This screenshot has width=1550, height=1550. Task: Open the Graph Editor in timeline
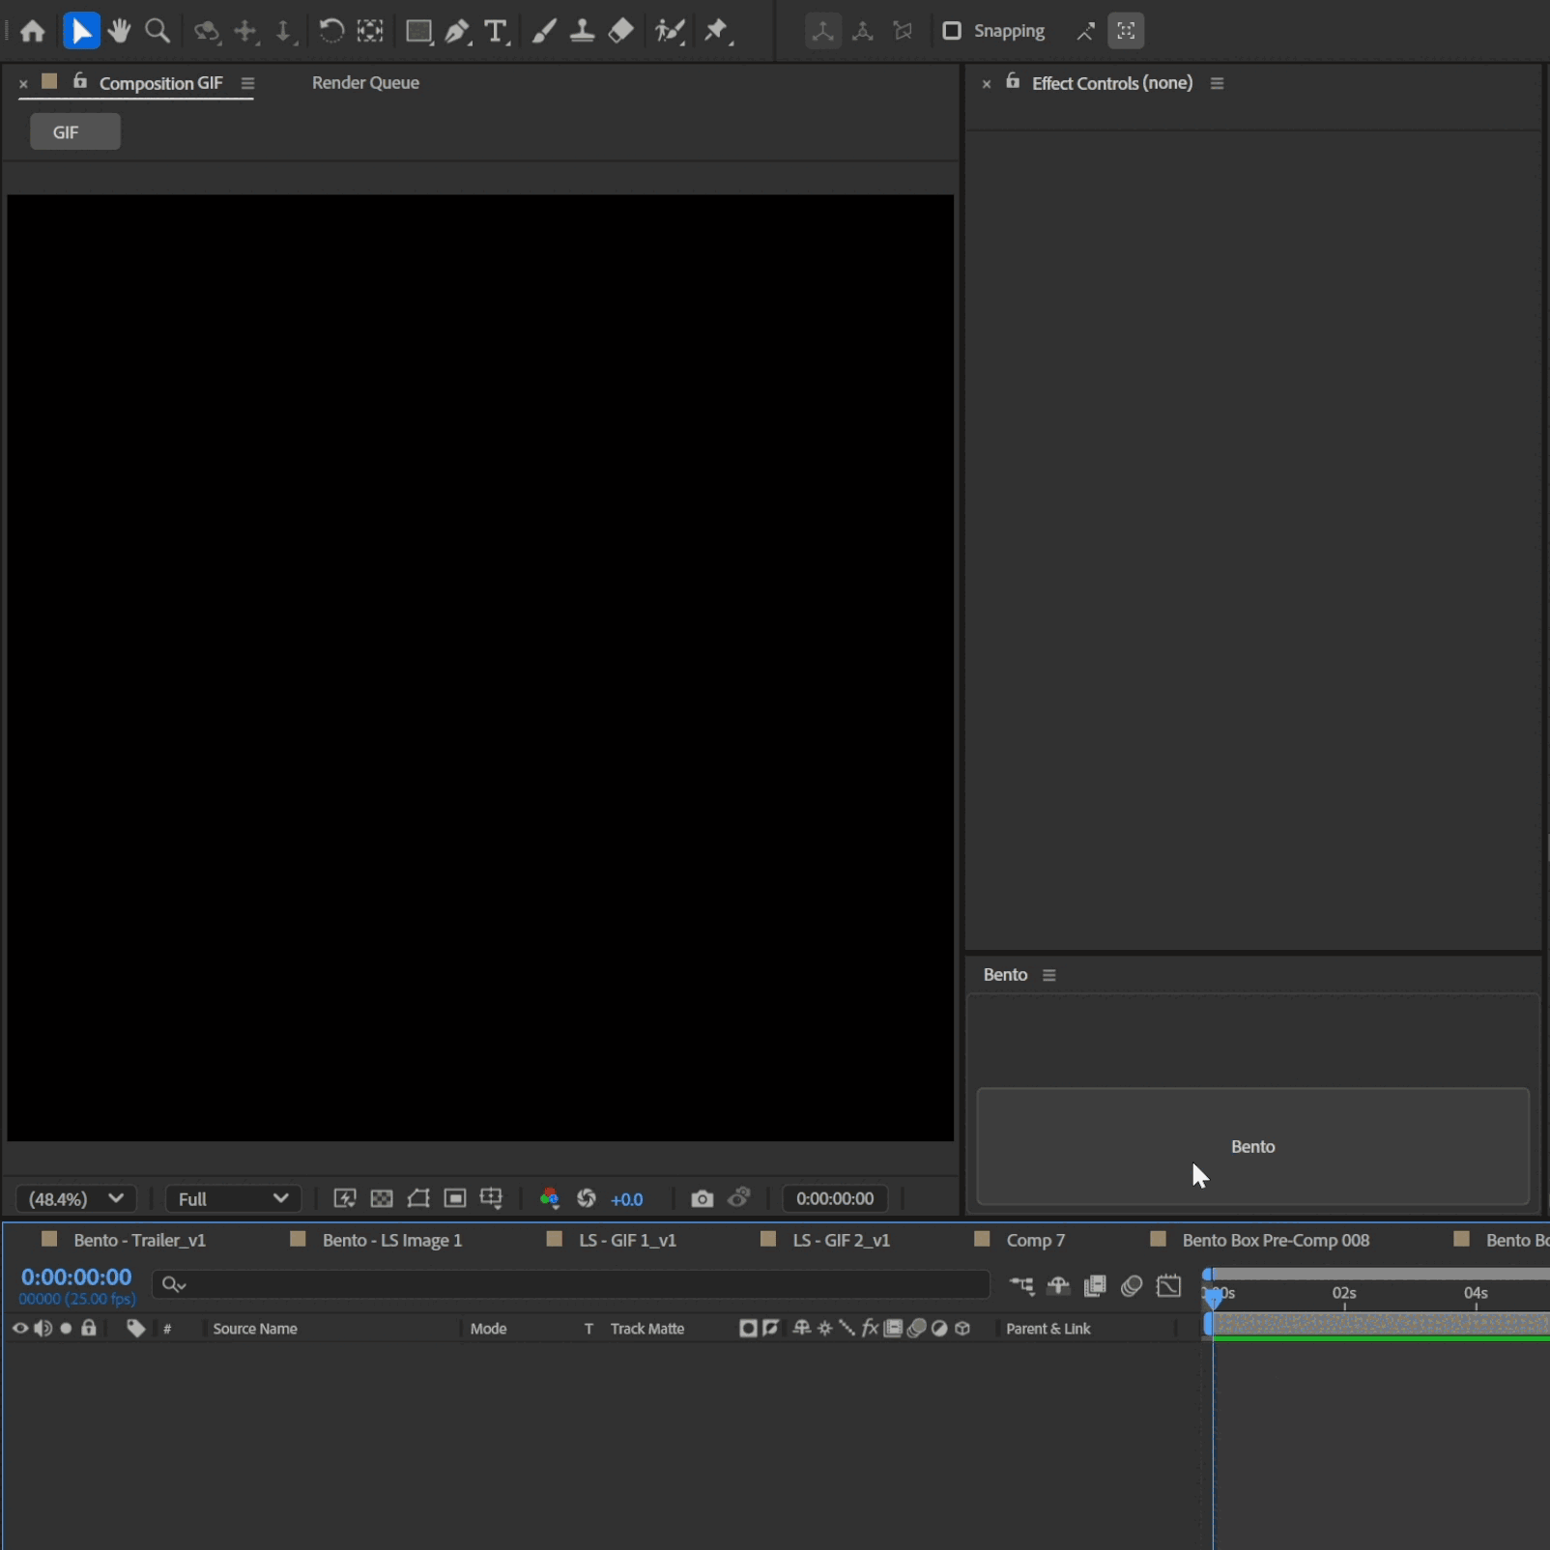point(1169,1285)
